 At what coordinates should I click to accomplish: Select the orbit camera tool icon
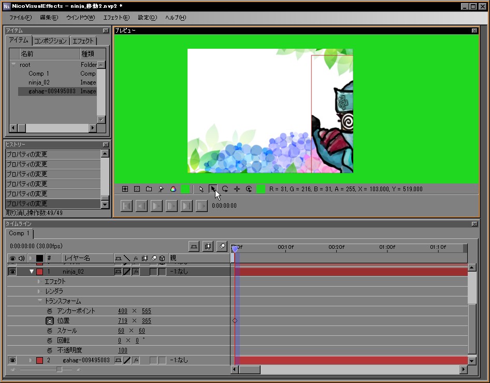coord(249,189)
